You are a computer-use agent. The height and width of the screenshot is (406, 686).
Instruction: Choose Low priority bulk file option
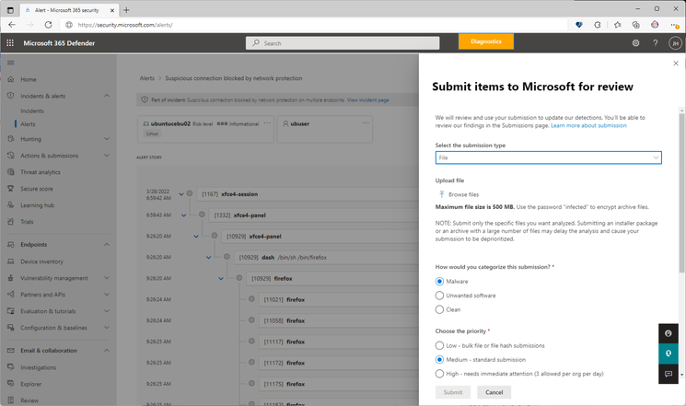click(x=439, y=345)
